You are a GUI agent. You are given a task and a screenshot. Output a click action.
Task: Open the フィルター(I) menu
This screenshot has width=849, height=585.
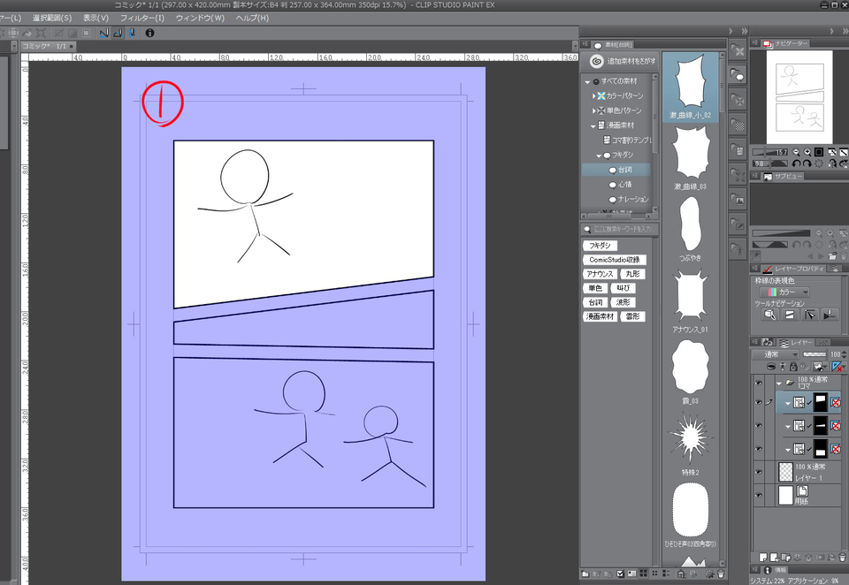(x=141, y=18)
